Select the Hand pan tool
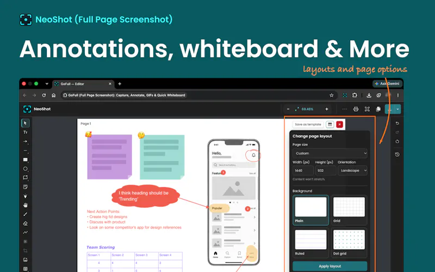Viewport: 435px width, 272px height. pos(25,205)
